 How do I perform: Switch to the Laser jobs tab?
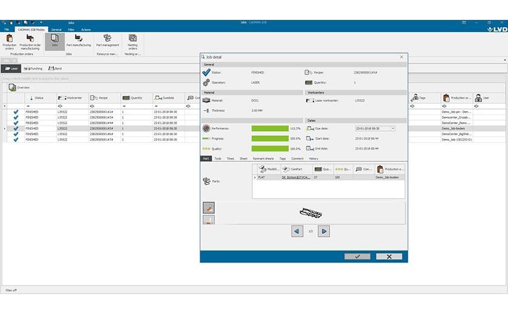click(x=11, y=69)
